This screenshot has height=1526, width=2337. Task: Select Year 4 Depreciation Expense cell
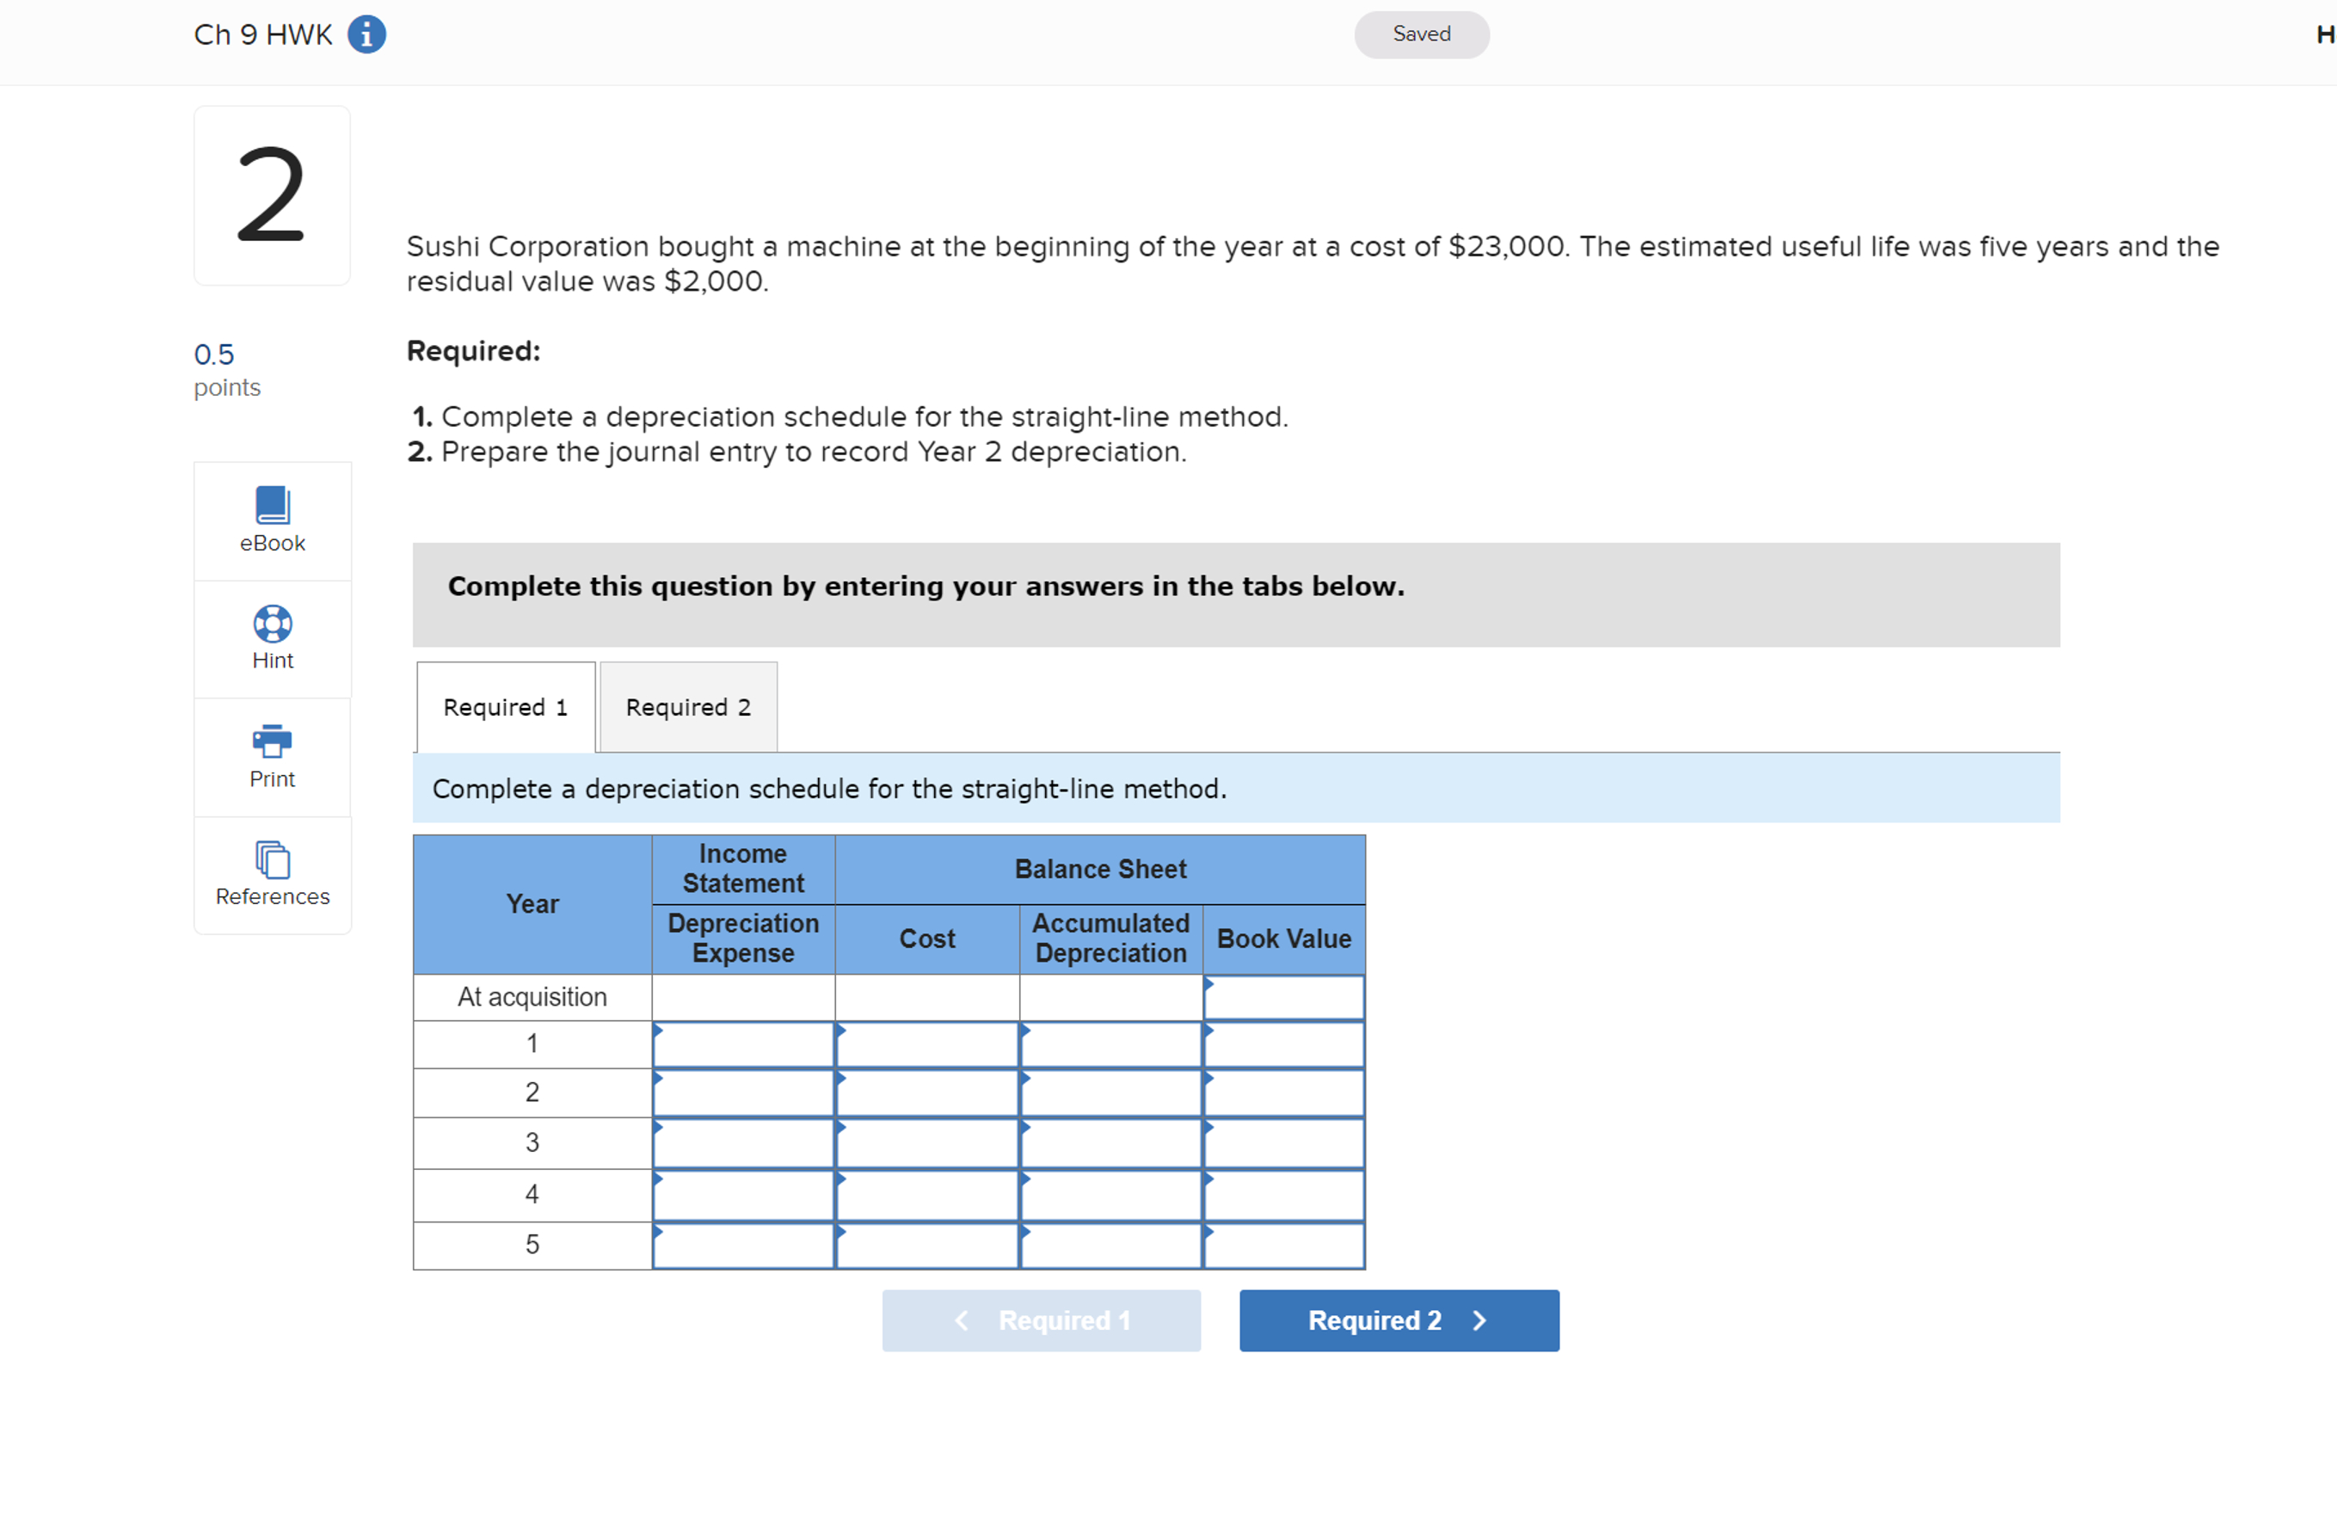click(743, 1195)
